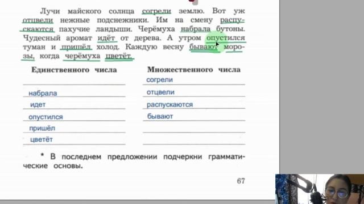Image resolution: width=364 pixels, height=204 pixels.
Task: Click highlighted word опустился in the paragraph
Action: [226, 38]
